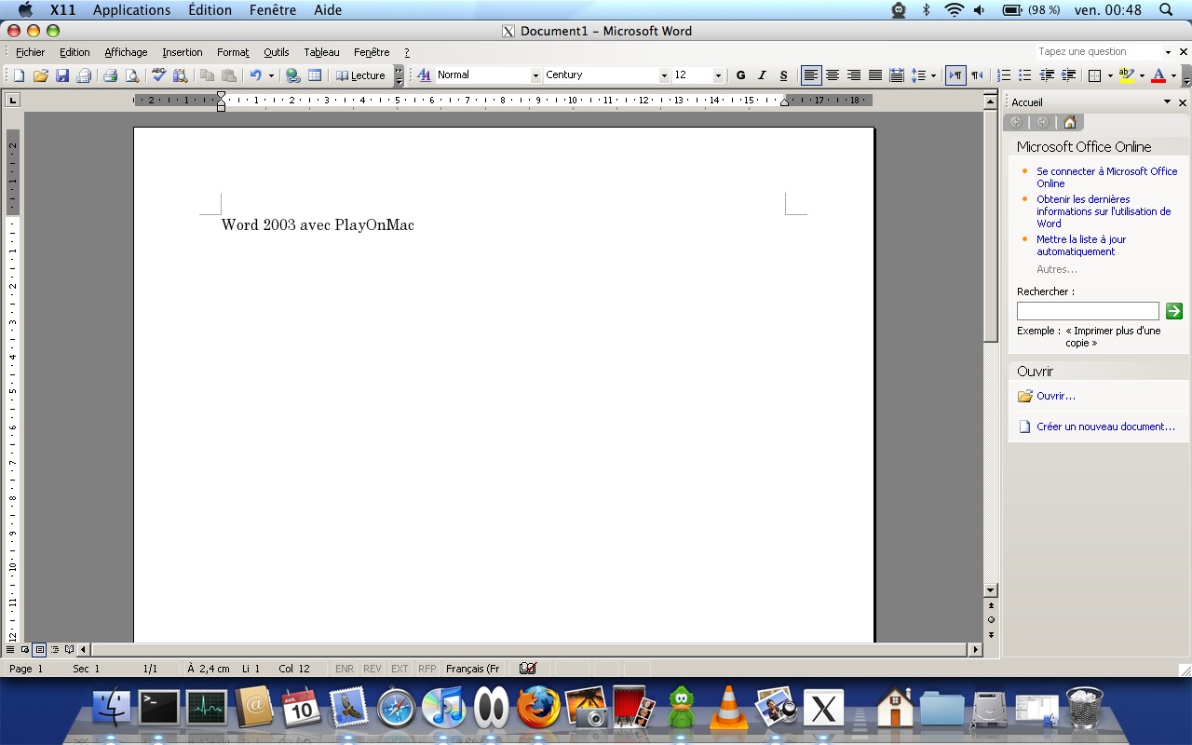The image size is (1192, 745).
Task: Open Firefox from the Dock
Action: [539, 707]
